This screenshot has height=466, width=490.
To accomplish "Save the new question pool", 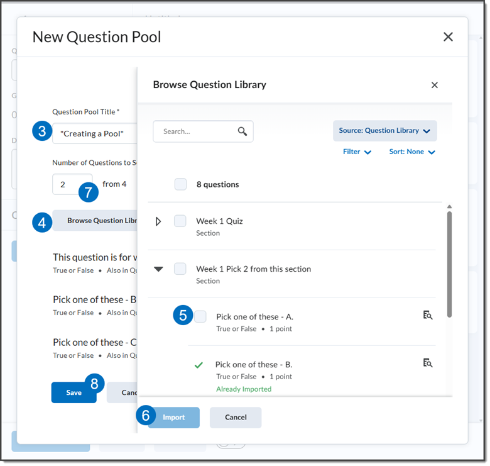I will 73,392.
